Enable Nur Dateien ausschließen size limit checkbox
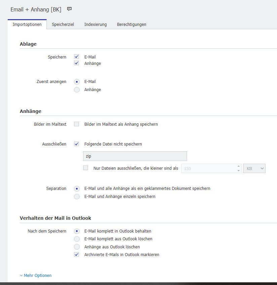The image size is (277, 285). click(86, 168)
